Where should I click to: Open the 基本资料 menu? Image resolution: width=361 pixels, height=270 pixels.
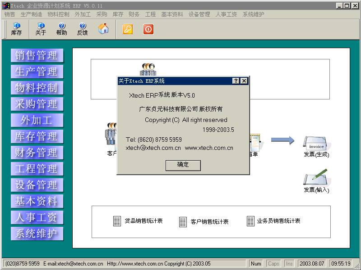tap(172, 14)
